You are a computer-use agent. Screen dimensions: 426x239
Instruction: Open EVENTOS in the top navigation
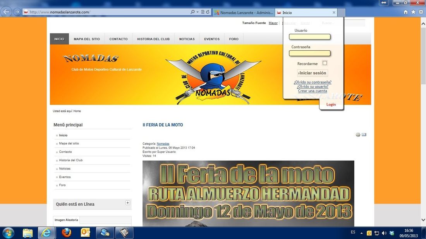coord(212,39)
